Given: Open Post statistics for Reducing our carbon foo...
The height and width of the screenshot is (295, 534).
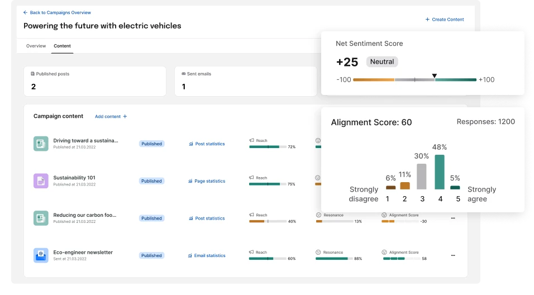Looking at the screenshot, I should click(207, 218).
